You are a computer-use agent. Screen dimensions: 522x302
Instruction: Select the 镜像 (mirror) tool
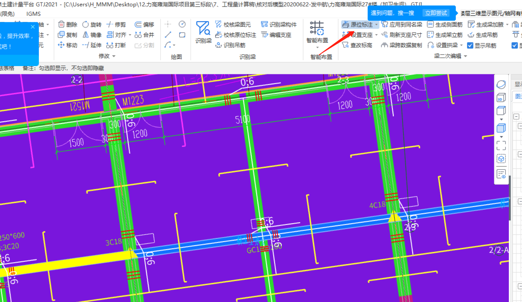[92, 35]
